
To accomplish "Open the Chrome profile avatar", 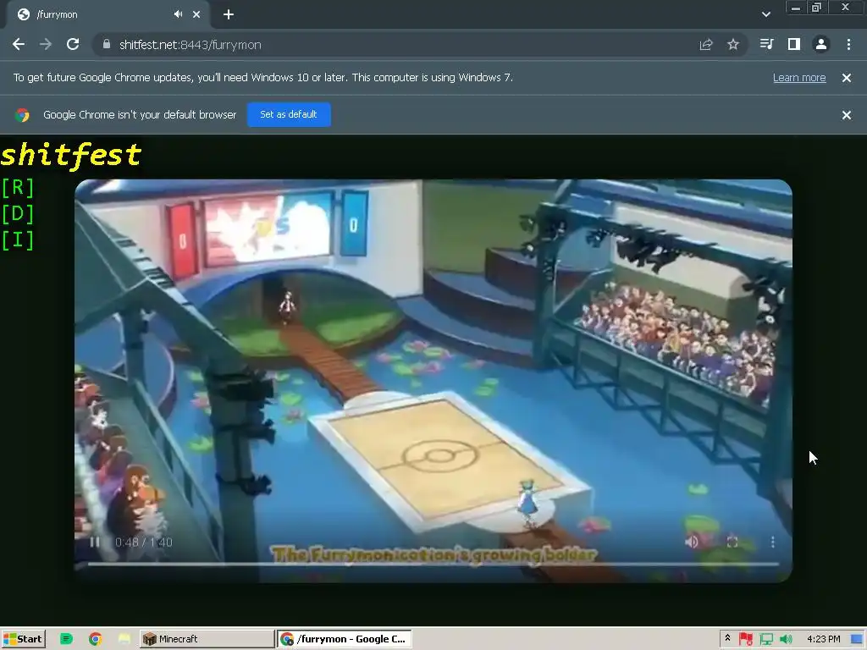I will [821, 44].
